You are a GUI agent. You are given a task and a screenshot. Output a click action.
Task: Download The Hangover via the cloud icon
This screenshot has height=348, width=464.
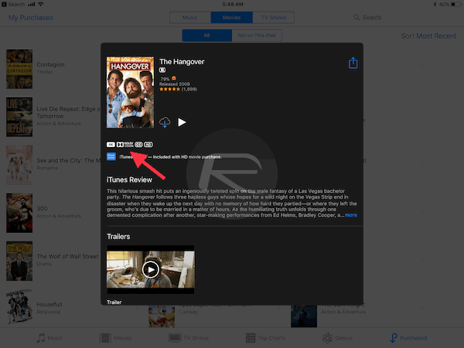pos(165,122)
